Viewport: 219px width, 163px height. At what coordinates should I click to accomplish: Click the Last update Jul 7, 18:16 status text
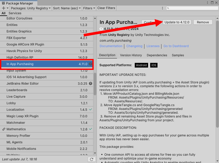20,159
